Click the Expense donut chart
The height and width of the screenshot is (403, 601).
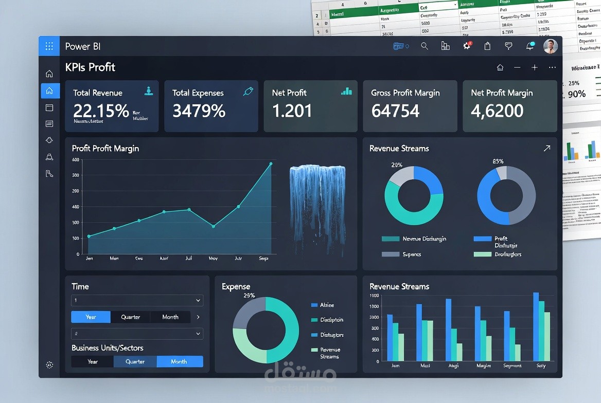(266, 330)
